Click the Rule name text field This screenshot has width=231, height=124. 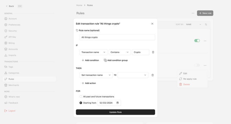pyautogui.click(x=117, y=37)
